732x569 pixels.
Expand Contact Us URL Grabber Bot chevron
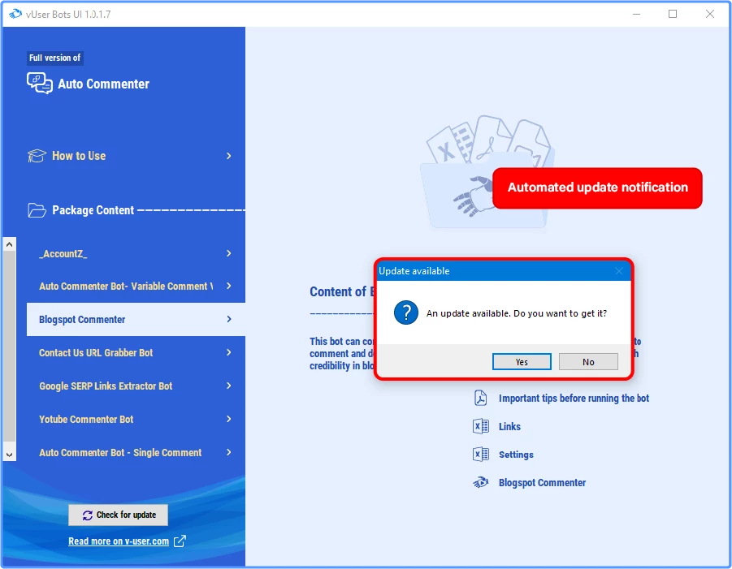click(229, 352)
